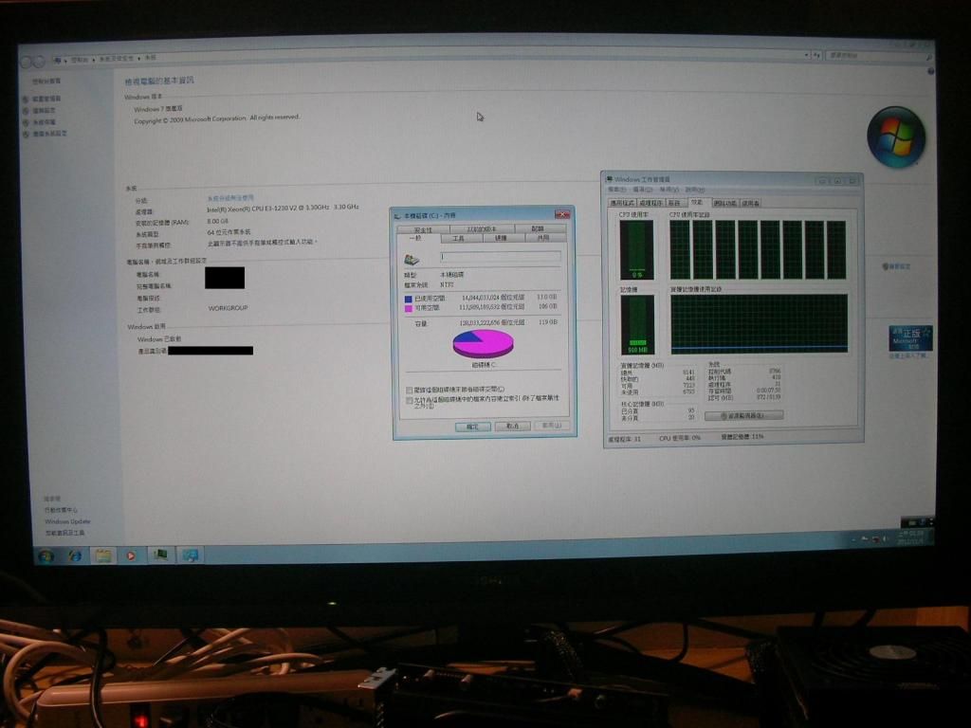Launch Internet Explorer from the taskbar

click(75, 555)
